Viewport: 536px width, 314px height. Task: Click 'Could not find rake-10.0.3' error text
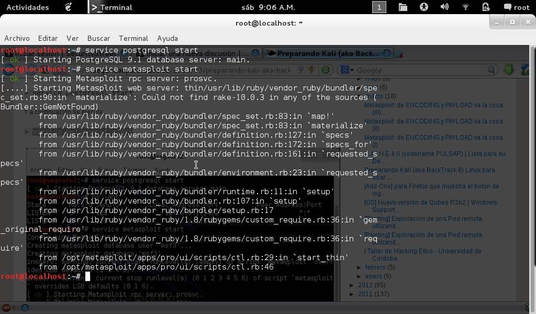(203, 97)
